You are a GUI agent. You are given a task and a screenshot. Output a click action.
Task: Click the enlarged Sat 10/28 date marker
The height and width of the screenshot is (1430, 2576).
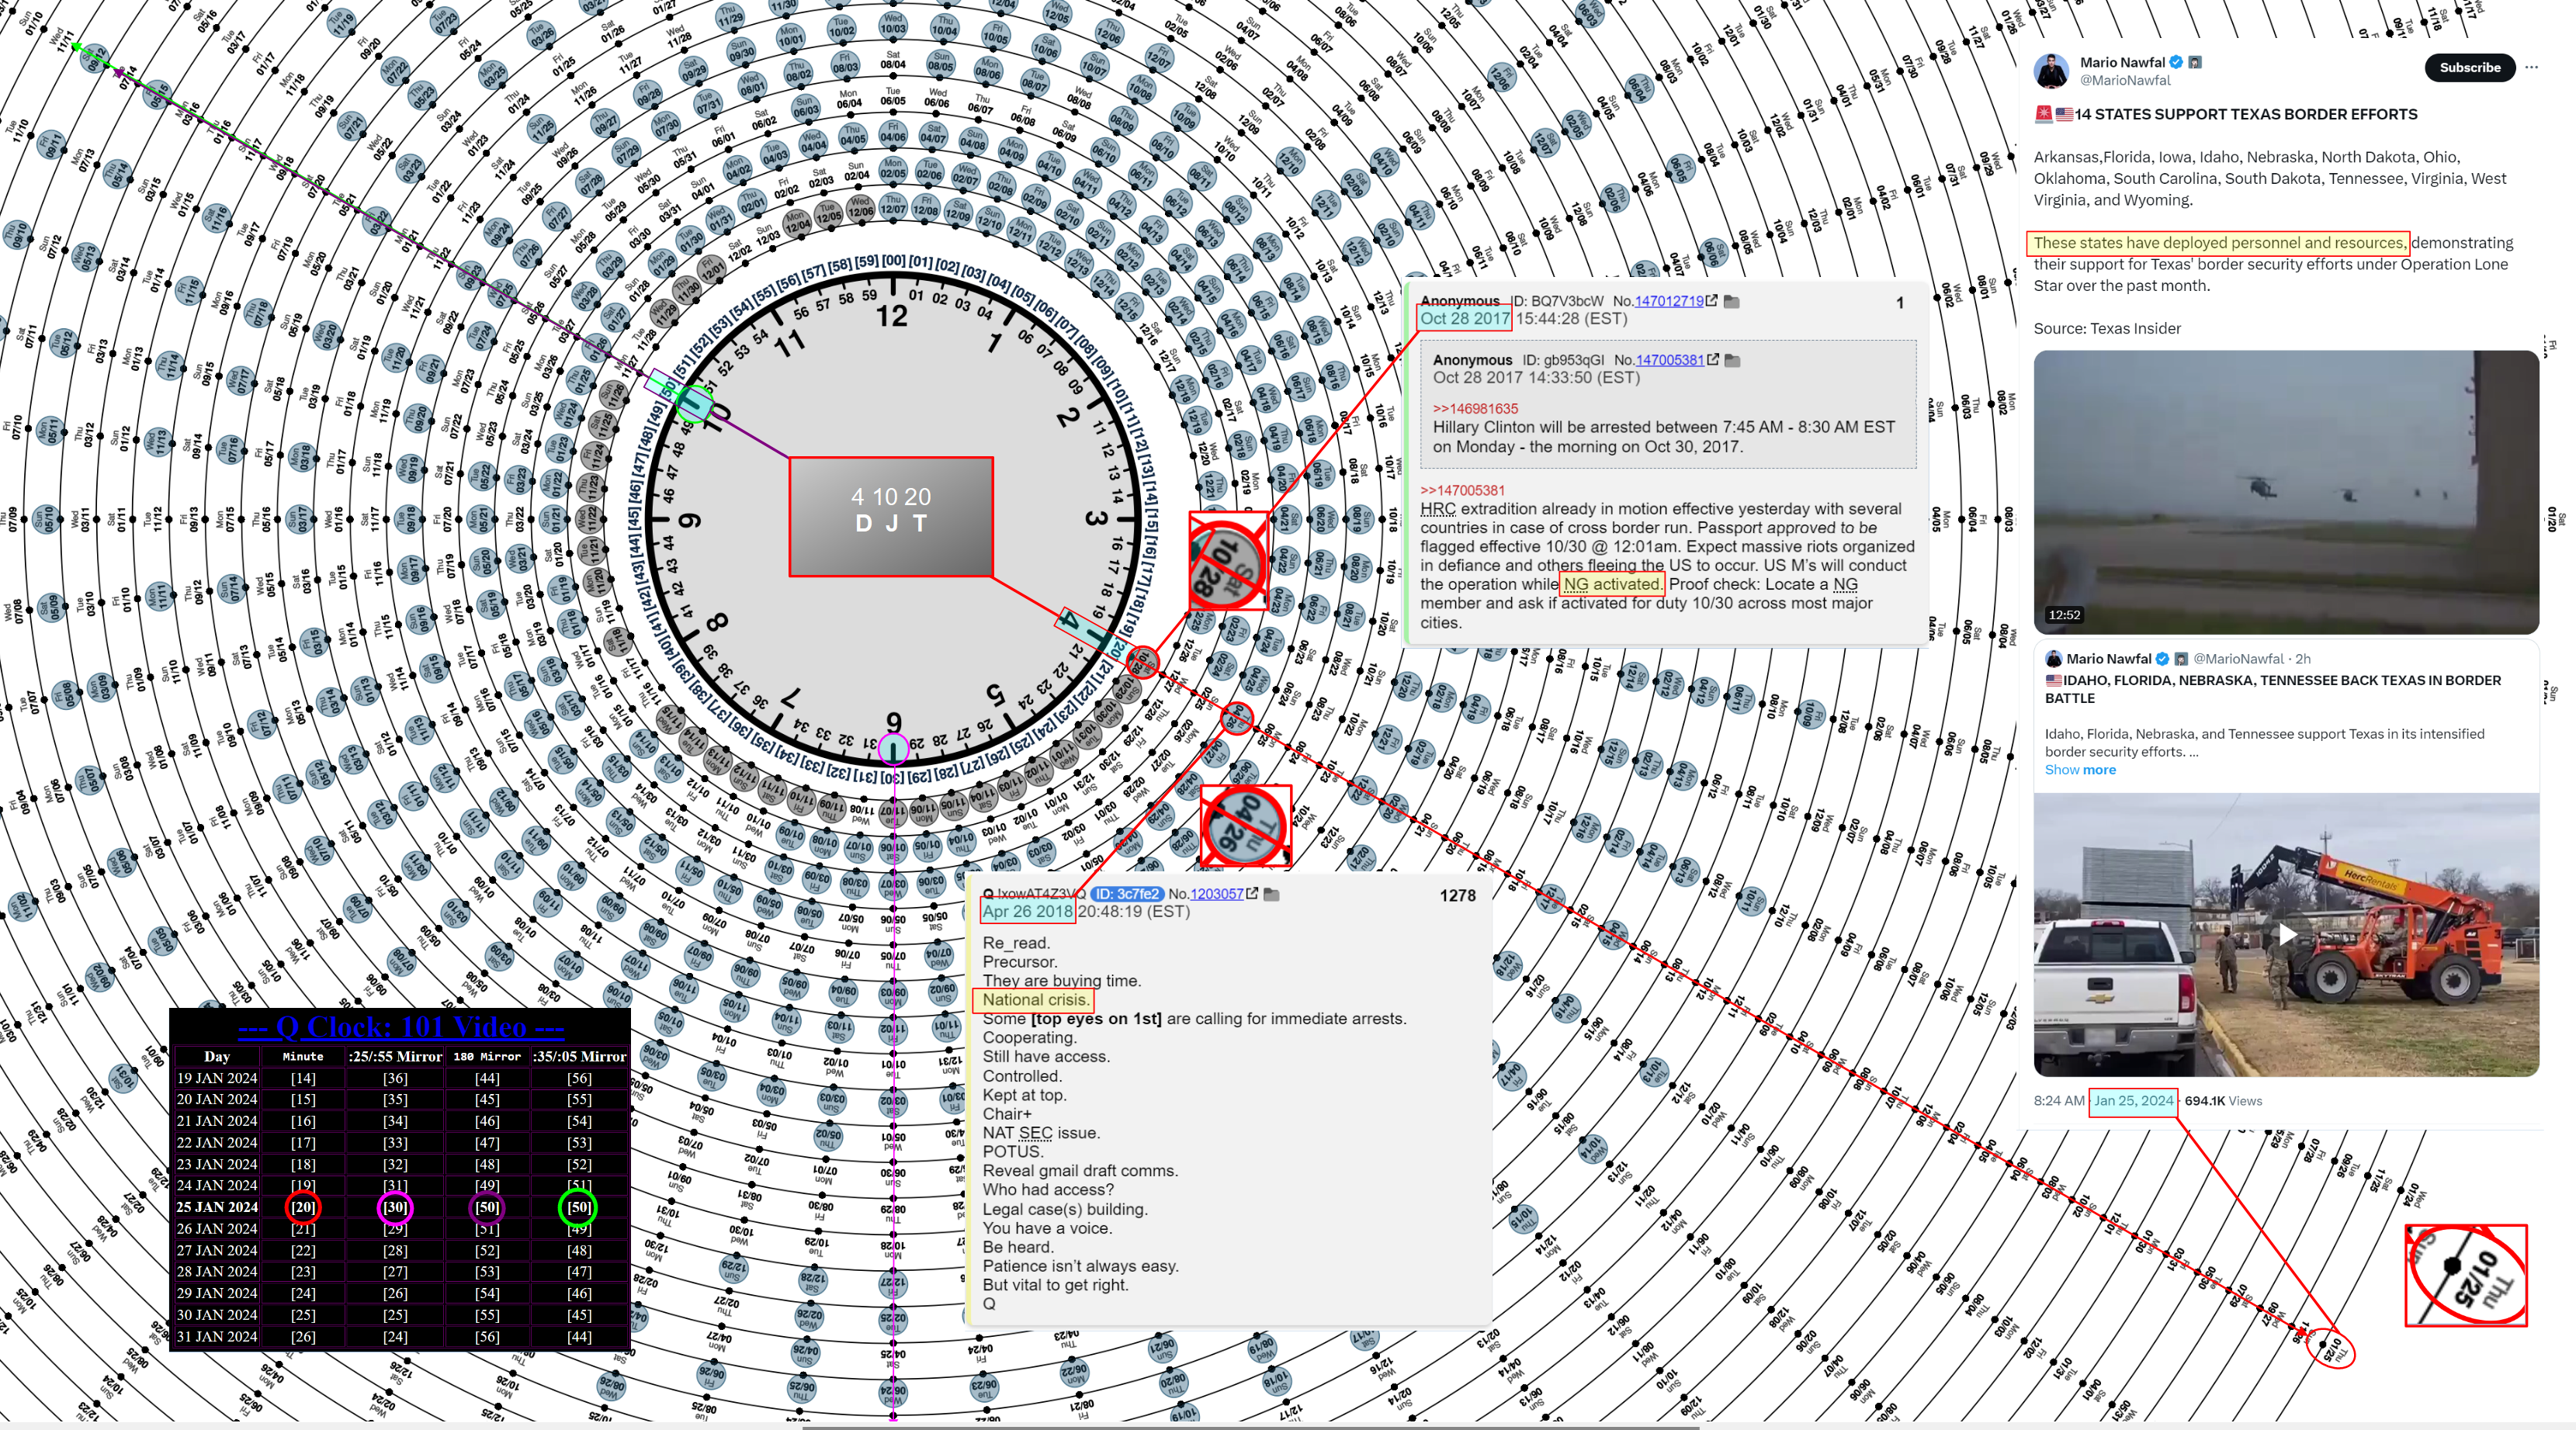click(1229, 561)
